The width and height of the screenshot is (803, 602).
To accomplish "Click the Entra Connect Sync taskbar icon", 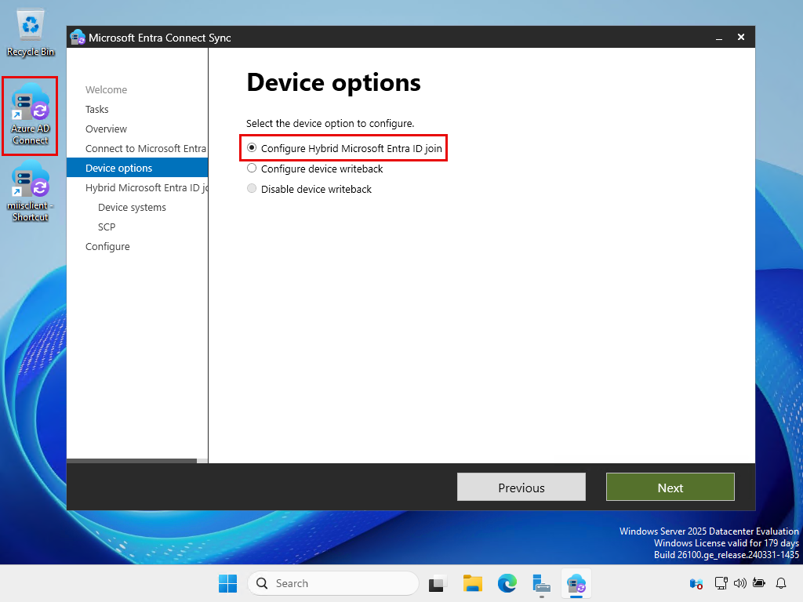I will (x=576, y=583).
